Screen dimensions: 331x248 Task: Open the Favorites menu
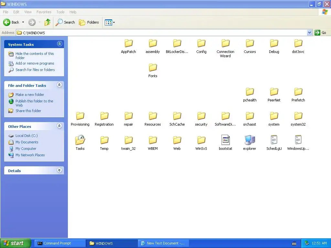click(44, 12)
